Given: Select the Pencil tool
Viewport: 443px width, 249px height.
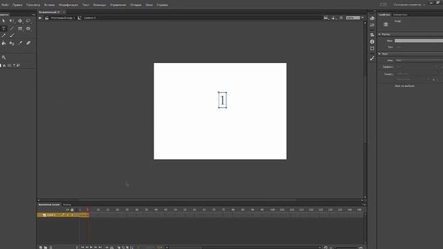Looking at the screenshot, I should click(3, 35).
